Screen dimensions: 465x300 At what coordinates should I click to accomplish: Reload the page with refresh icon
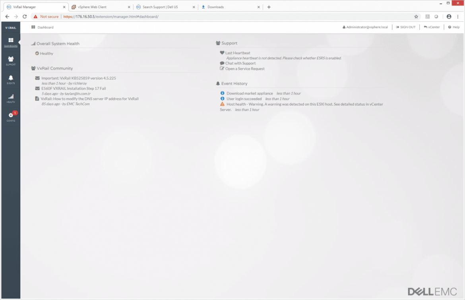(x=25, y=17)
